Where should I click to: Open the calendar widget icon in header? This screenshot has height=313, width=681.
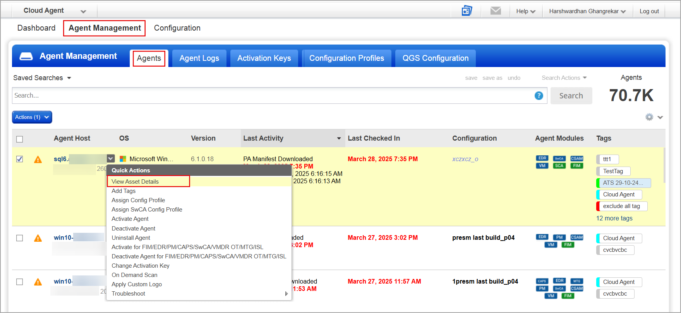coord(467,11)
